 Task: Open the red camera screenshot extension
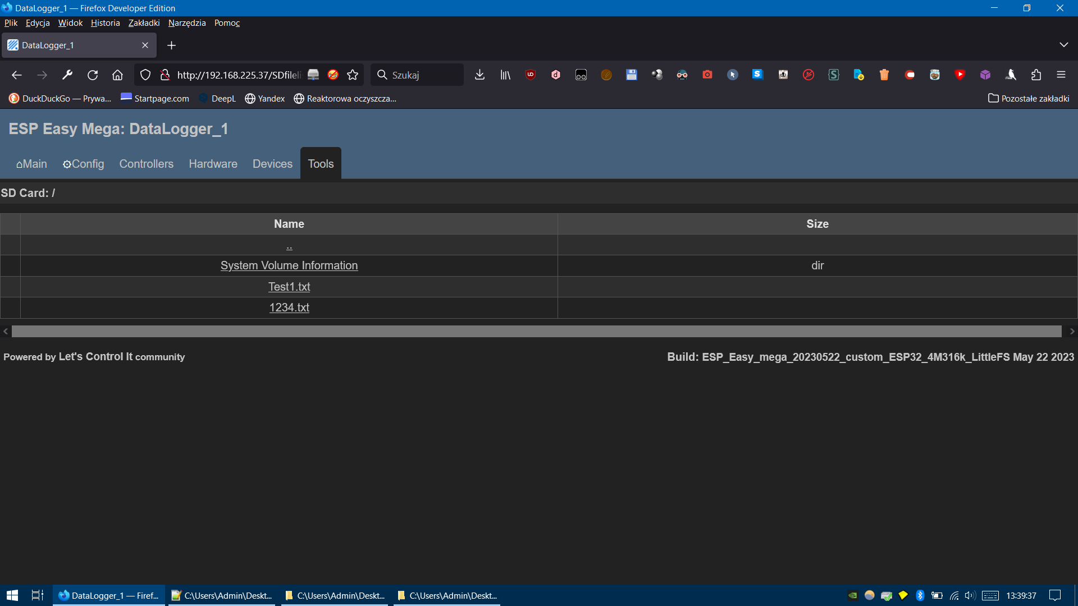coord(707,75)
